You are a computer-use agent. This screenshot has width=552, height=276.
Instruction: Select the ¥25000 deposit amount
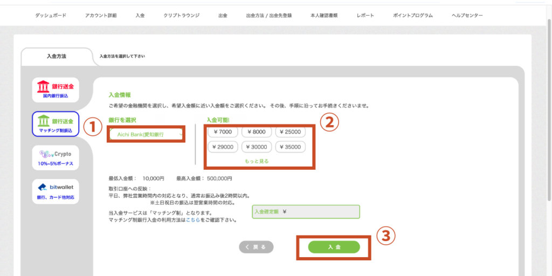(x=291, y=132)
